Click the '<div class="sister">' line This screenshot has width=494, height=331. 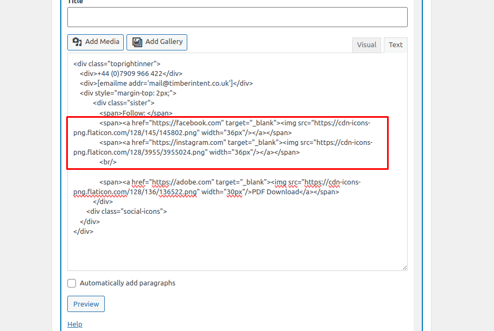tap(124, 103)
